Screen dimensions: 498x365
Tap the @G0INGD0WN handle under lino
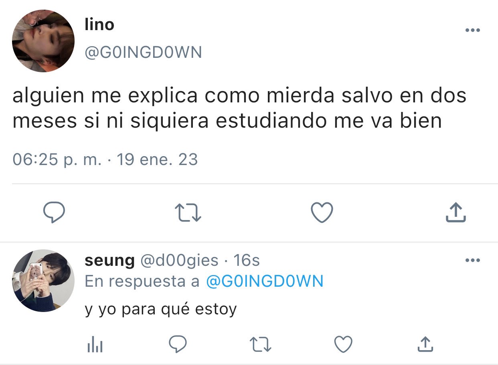coord(143,52)
